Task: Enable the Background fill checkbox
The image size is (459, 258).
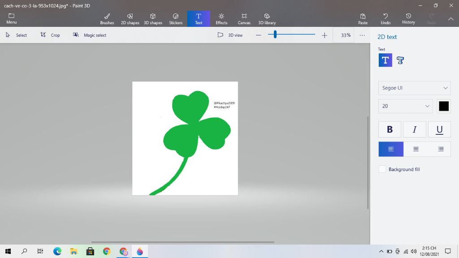Action: coord(382,169)
